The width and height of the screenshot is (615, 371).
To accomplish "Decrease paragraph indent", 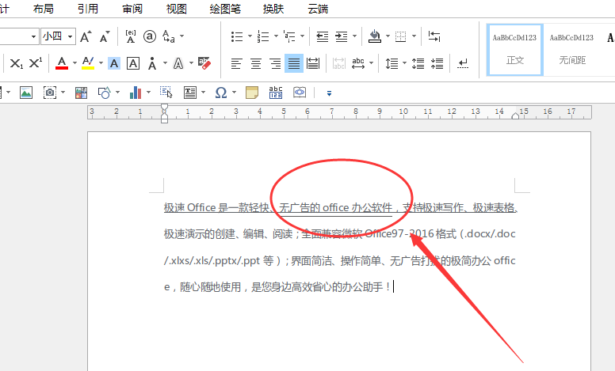I will pyautogui.click(x=323, y=37).
